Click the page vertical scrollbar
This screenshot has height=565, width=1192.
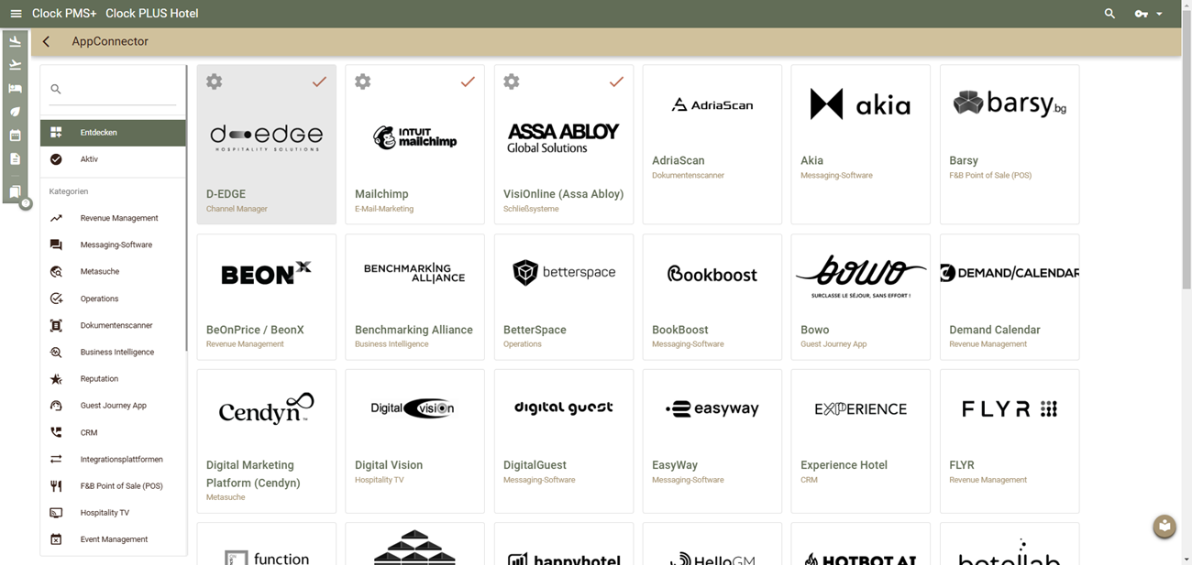pyautogui.click(x=1186, y=151)
